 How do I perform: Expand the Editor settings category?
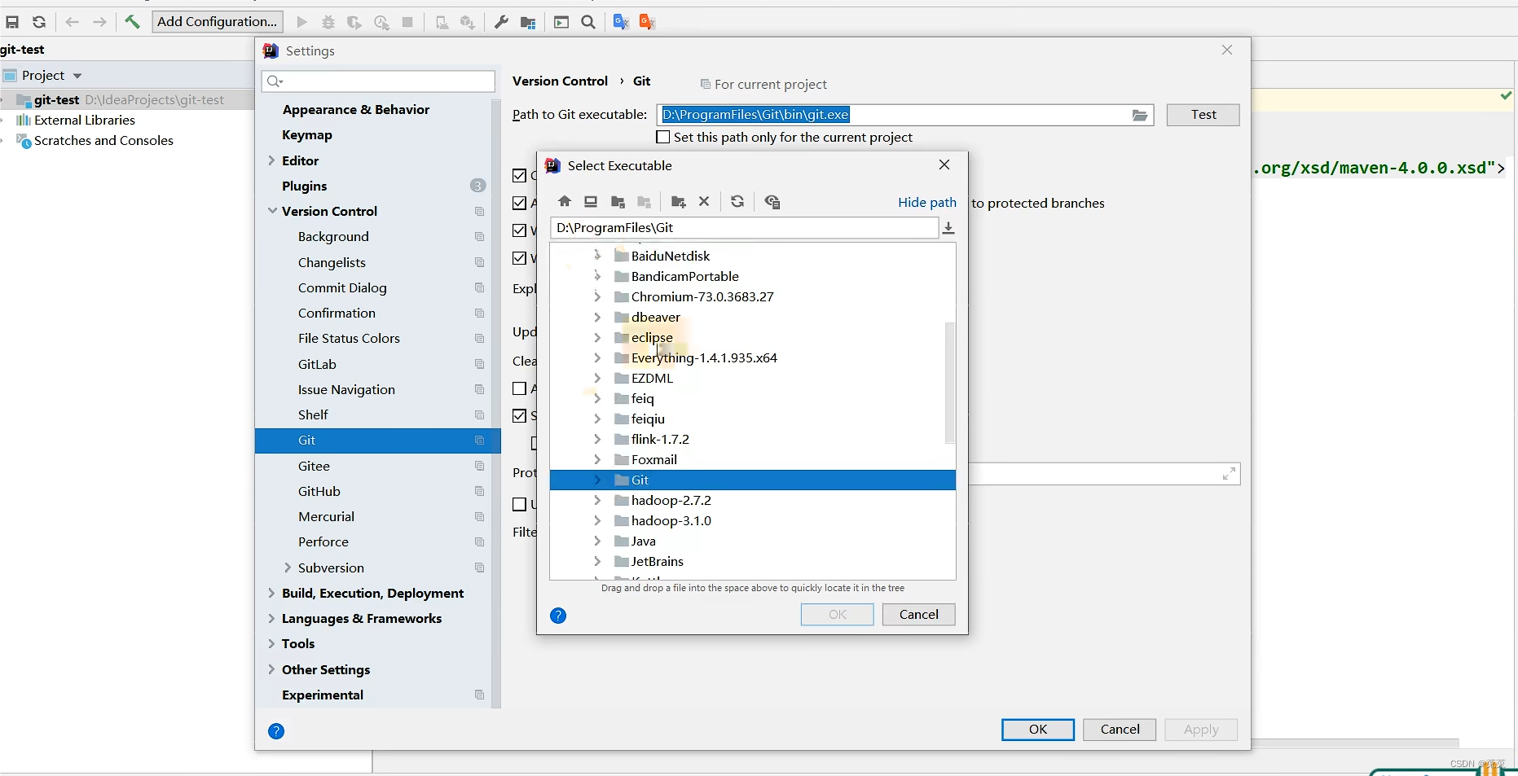click(x=271, y=160)
